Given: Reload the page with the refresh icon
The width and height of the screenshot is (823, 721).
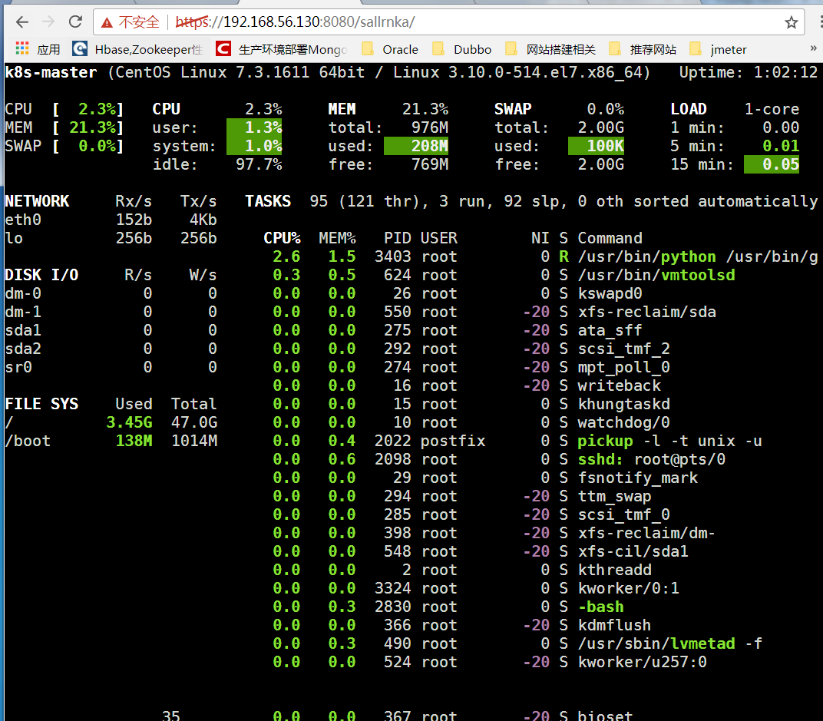Looking at the screenshot, I should tap(74, 21).
